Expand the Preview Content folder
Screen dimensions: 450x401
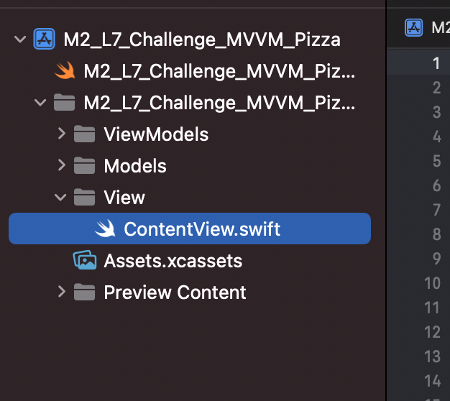coord(61,292)
